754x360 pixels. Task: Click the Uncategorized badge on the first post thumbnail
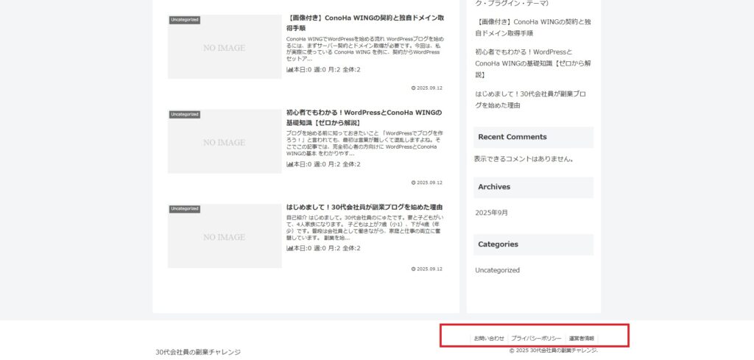pyautogui.click(x=184, y=20)
